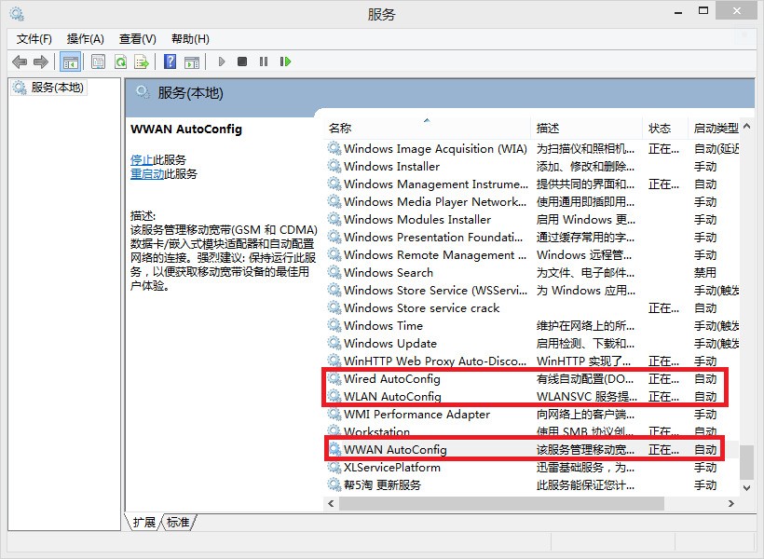Open the 文件(F) menu
The width and height of the screenshot is (764, 559).
34,39
